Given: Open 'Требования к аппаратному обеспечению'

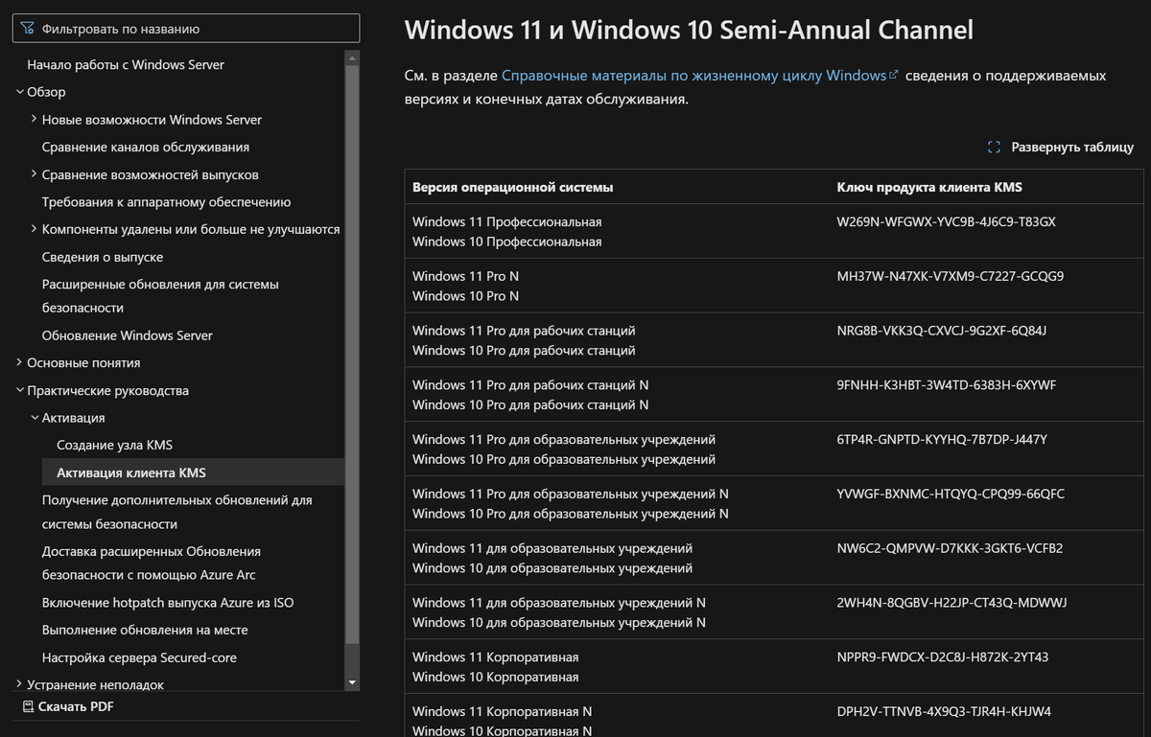Looking at the screenshot, I should point(166,202).
